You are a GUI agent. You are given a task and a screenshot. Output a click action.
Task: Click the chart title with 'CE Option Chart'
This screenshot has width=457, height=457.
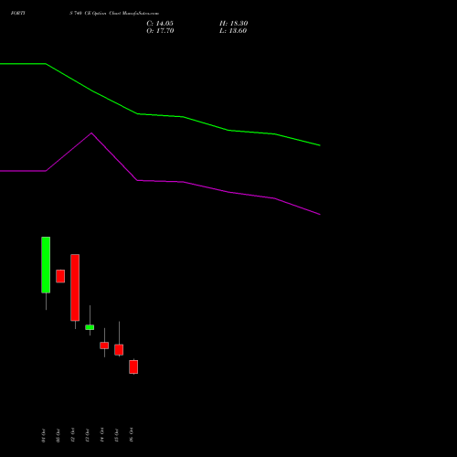[114, 14]
